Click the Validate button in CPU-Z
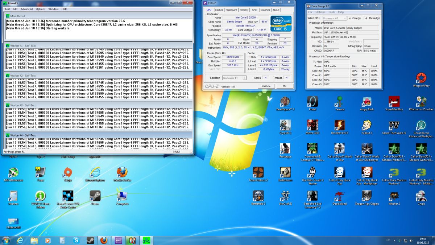The image size is (435, 245). point(266,86)
